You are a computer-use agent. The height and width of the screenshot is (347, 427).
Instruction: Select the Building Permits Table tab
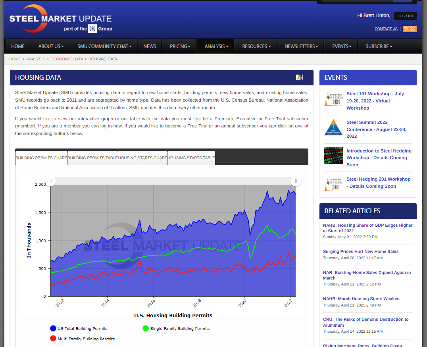(x=92, y=158)
